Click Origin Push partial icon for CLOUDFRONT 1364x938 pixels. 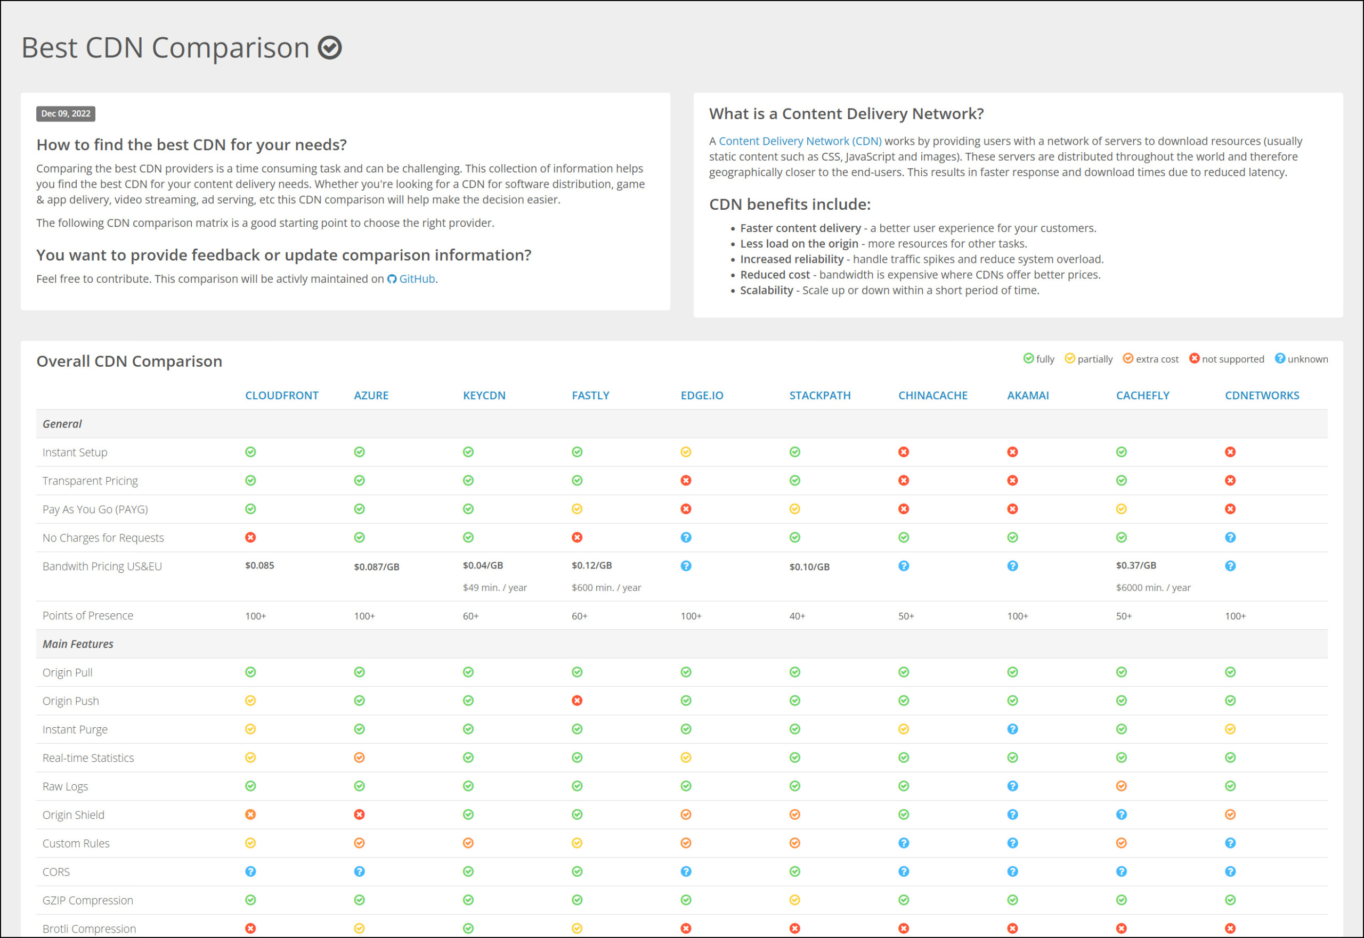[250, 701]
